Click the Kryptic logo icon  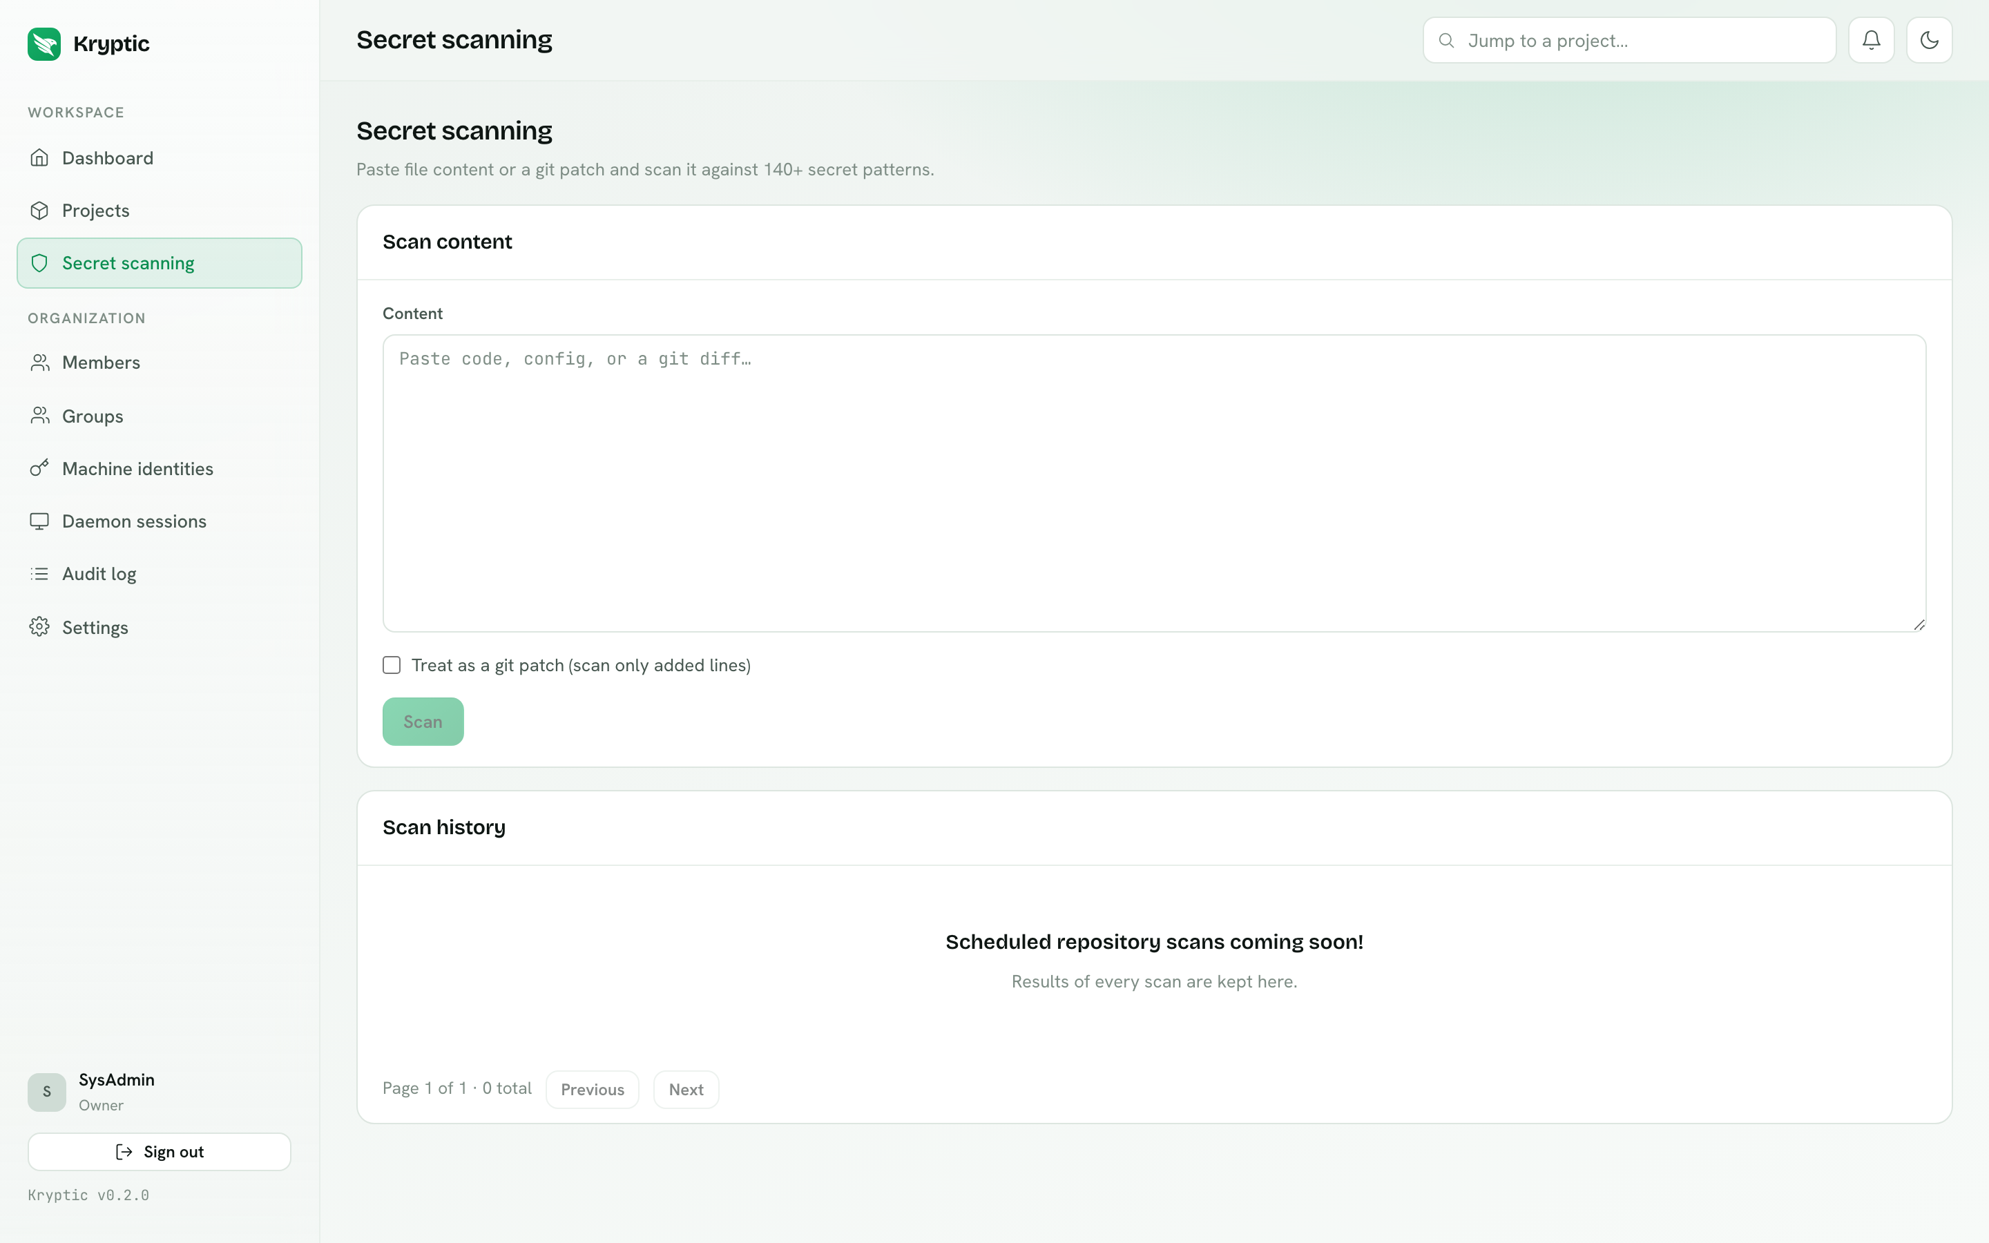point(44,44)
